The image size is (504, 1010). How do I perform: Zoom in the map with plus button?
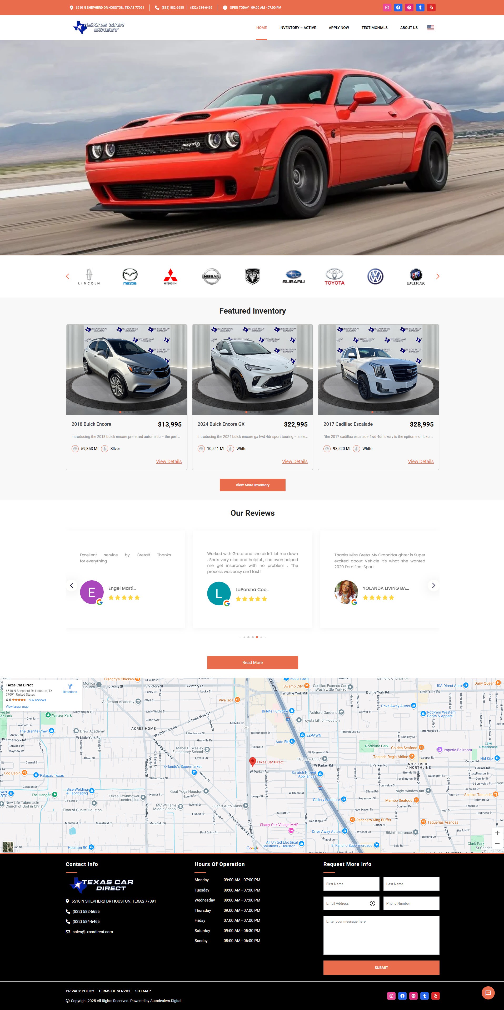tap(497, 832)
